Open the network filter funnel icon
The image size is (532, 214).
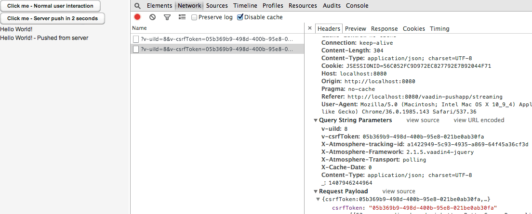point(167,17)
